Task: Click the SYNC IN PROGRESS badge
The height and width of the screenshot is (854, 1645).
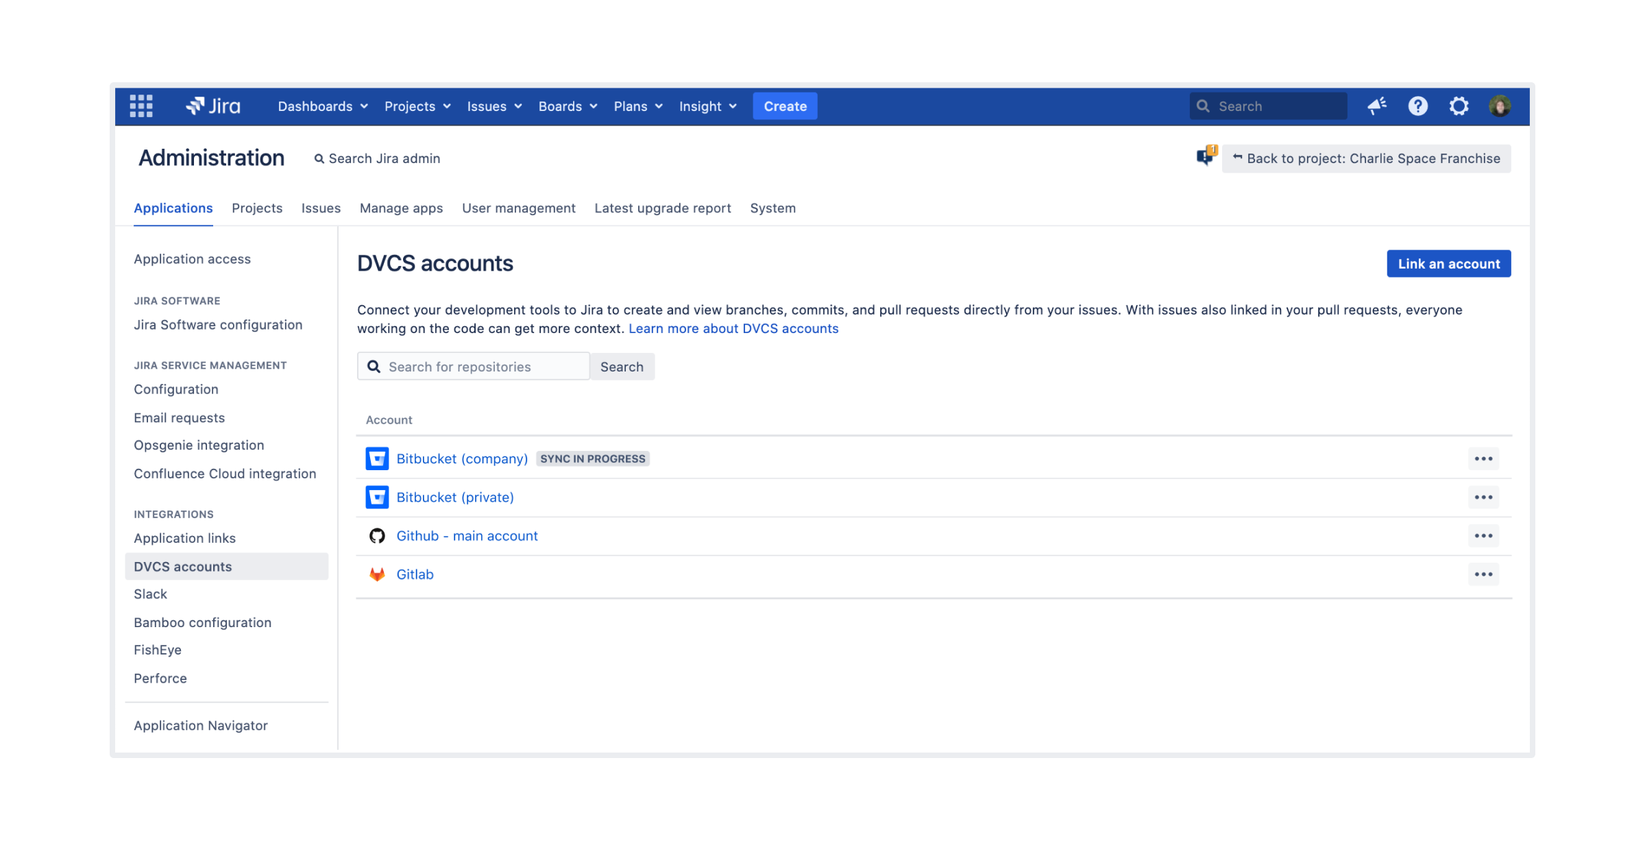Action: (x=593, y=459)
